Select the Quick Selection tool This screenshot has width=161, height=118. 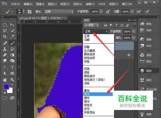[12, 31]
